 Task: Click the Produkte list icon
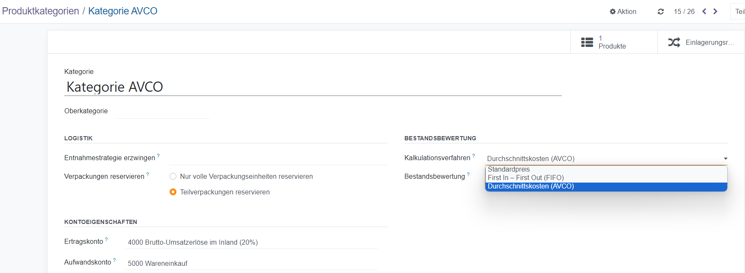[x=587, y=42]
